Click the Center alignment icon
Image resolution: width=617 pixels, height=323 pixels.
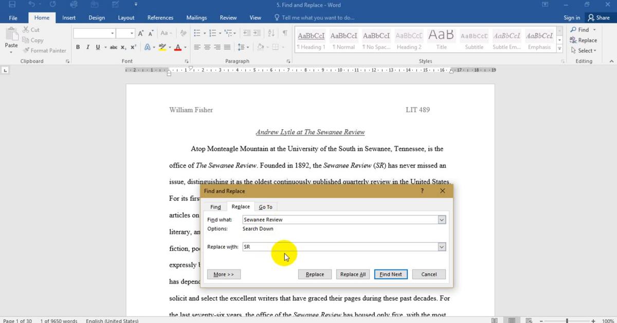pos(207,47)
